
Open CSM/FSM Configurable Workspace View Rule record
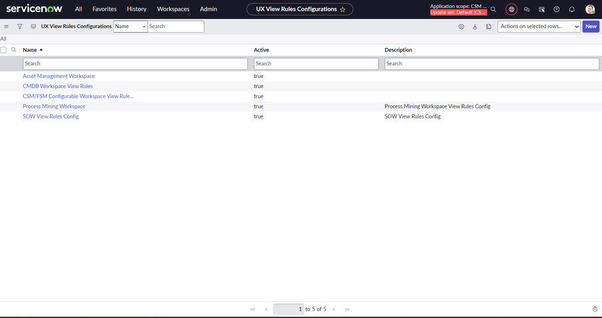click(78, 97)
